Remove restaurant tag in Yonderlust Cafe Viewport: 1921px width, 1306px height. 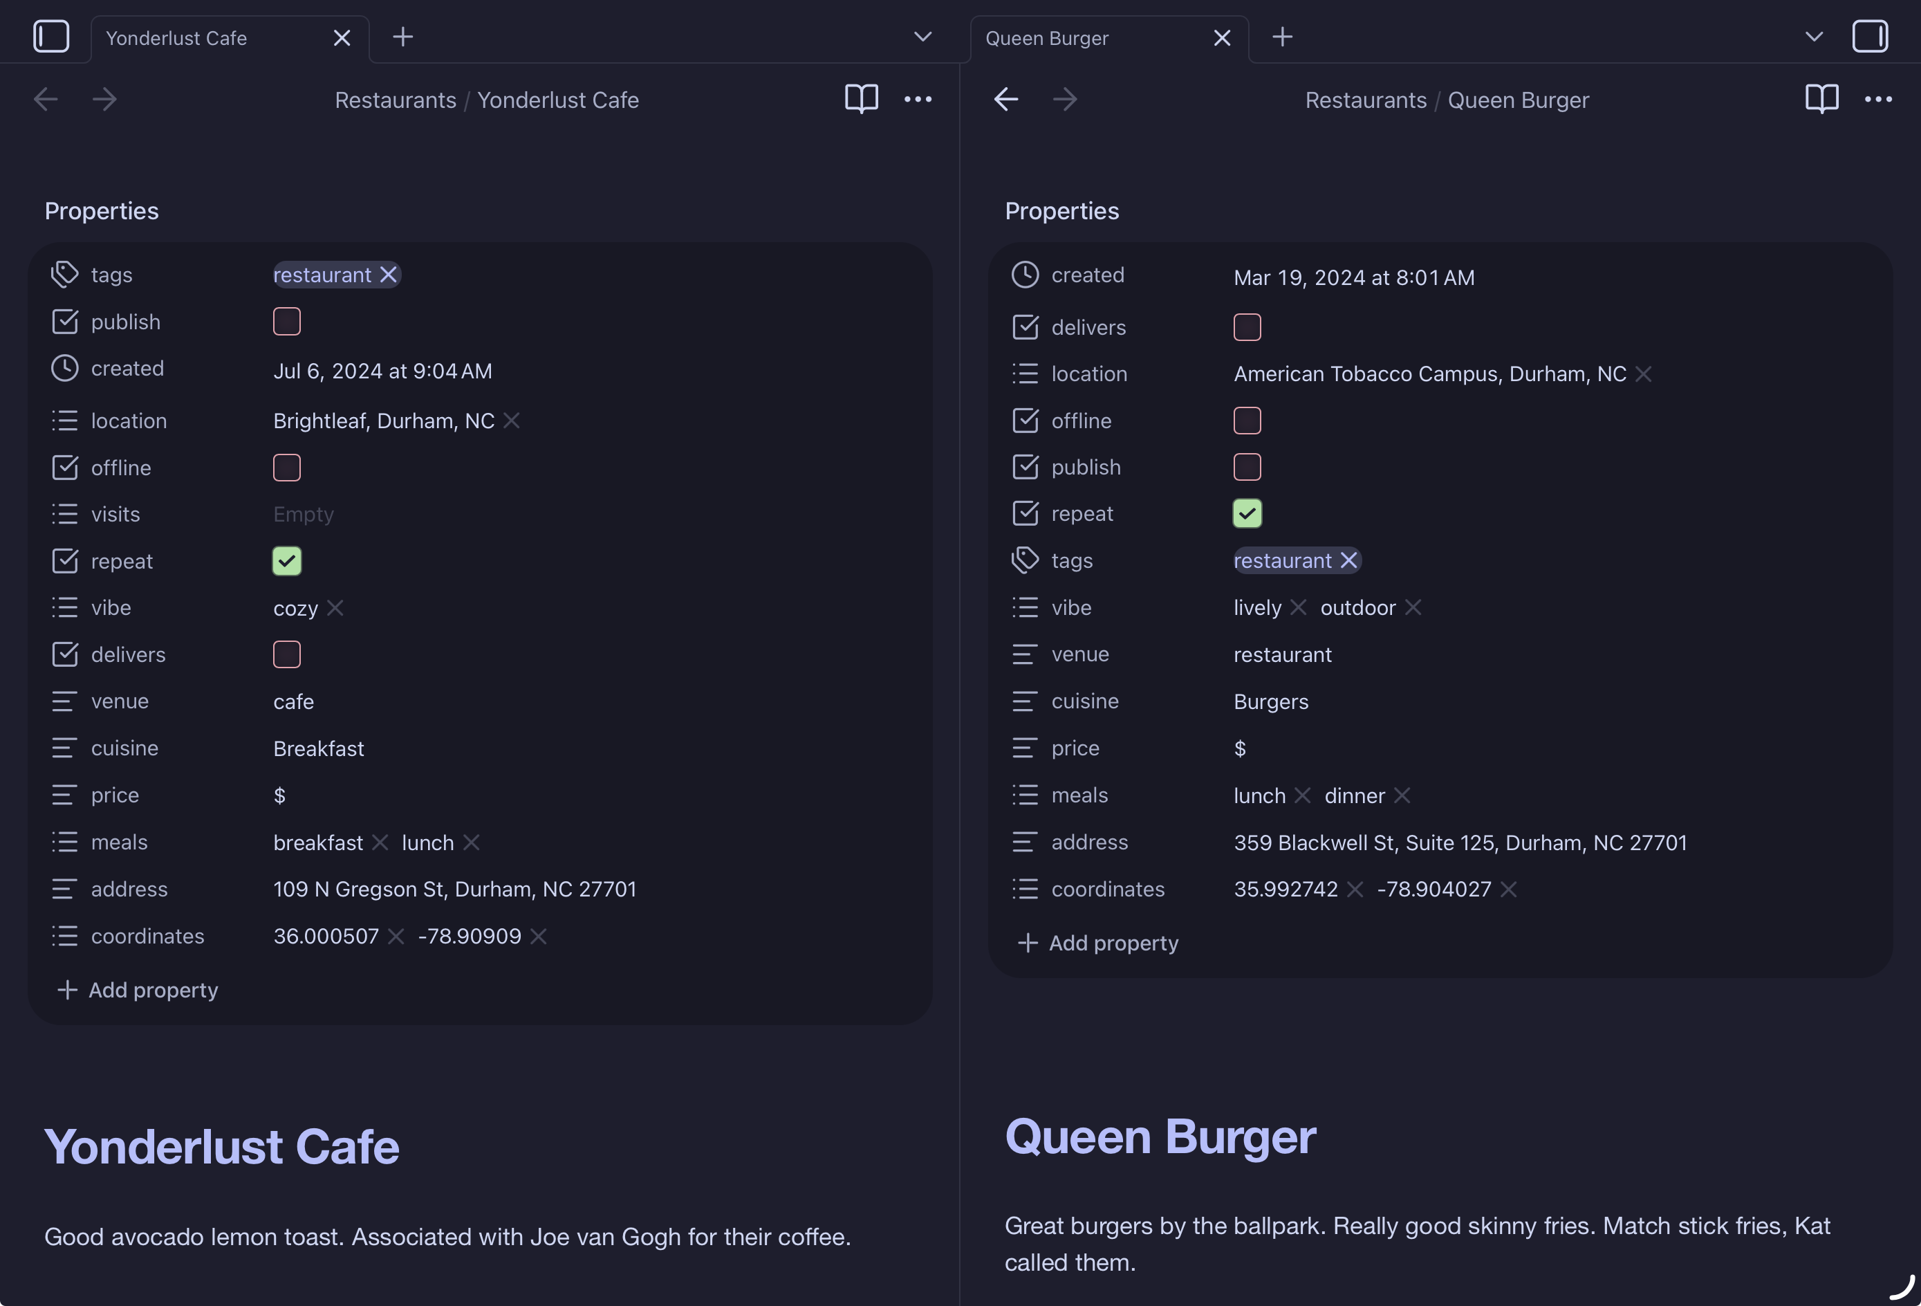(388, 275)
